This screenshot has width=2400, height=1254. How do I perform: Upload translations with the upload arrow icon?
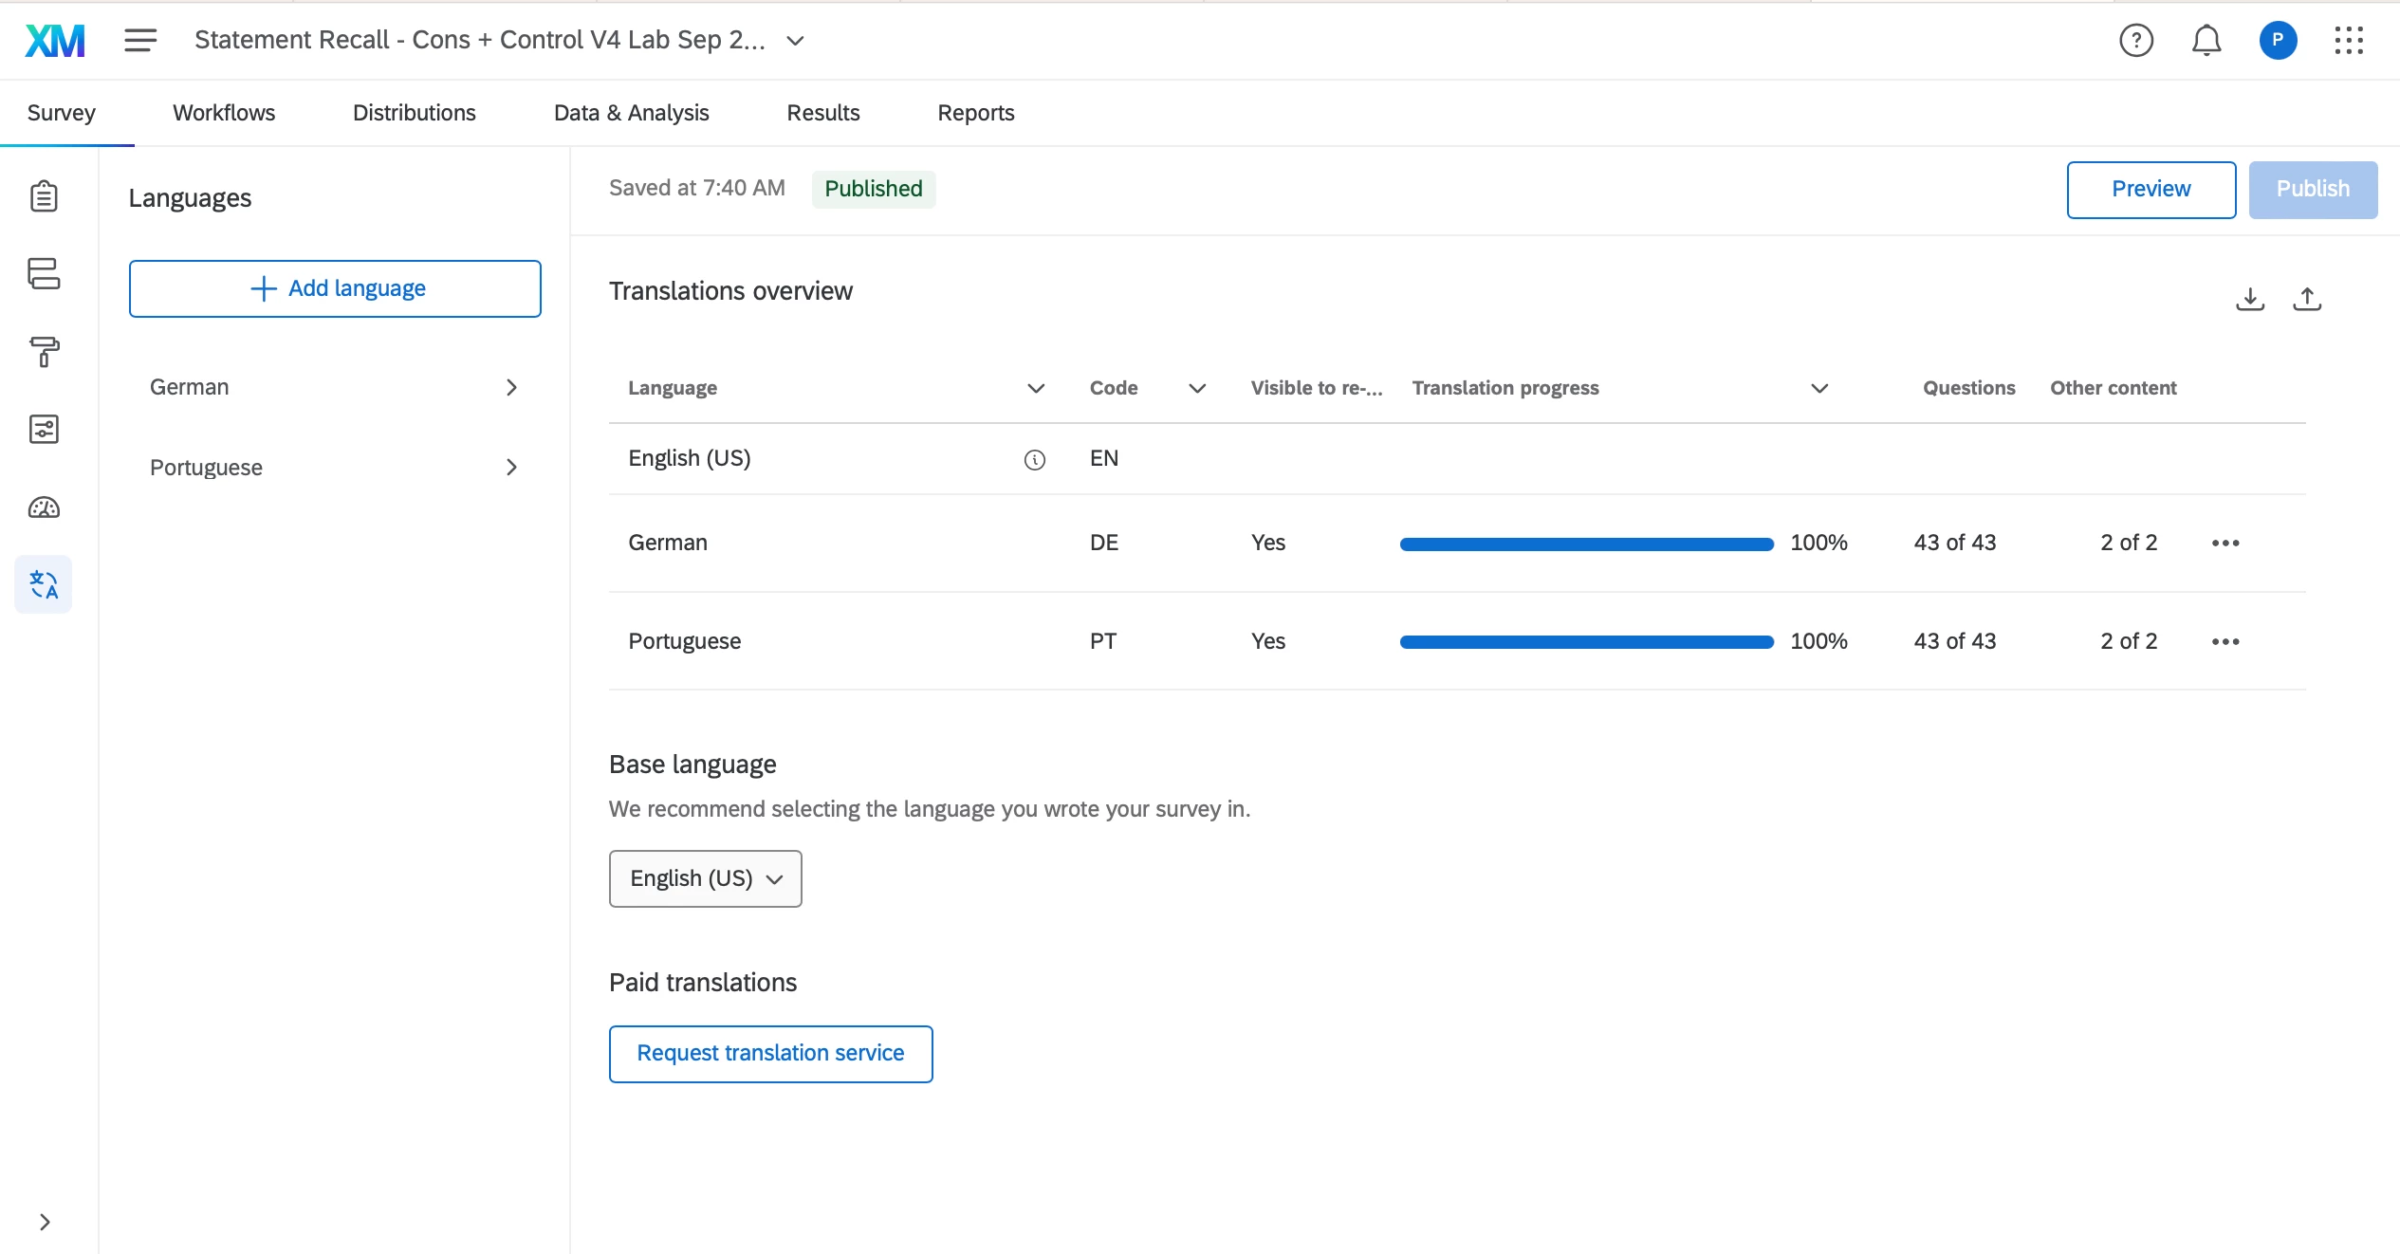(2306, 299)
